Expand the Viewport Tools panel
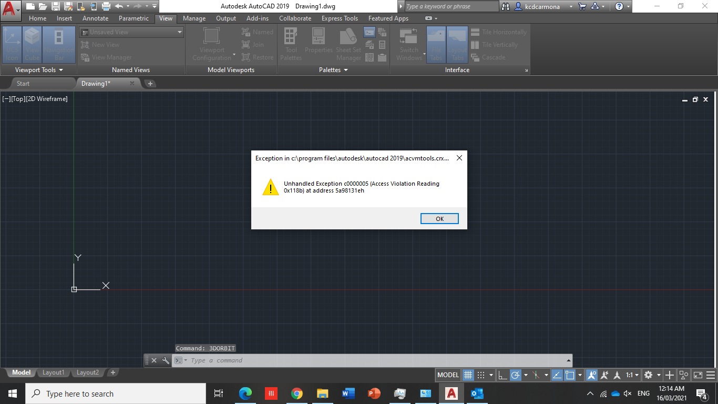 (x=39, y=70)
